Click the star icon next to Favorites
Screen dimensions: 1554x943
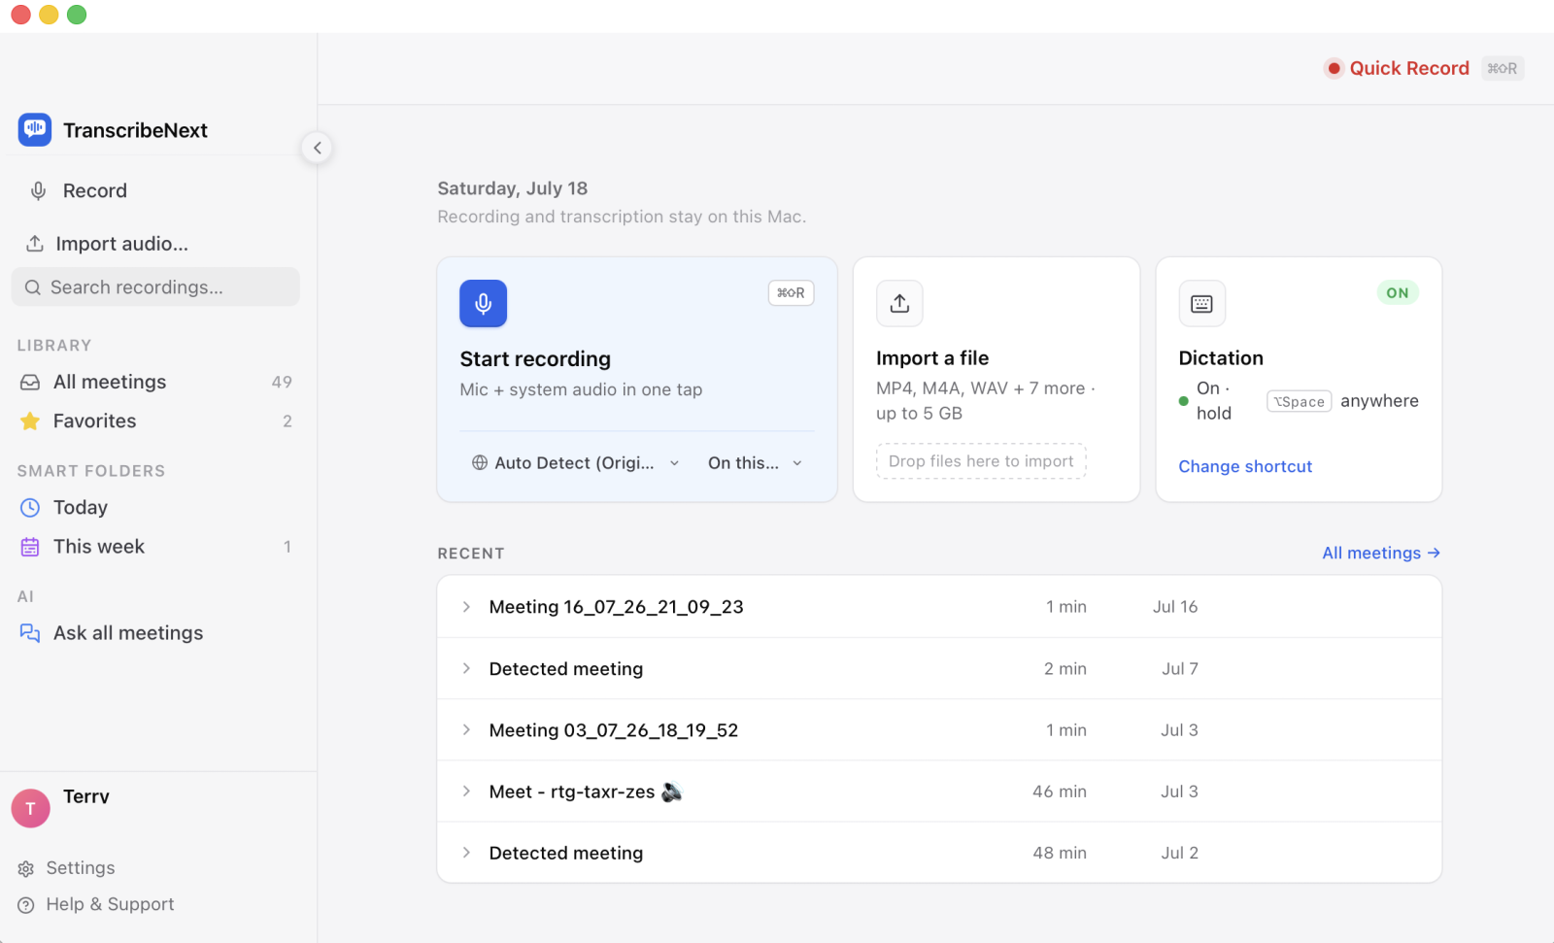pos(30,421)
